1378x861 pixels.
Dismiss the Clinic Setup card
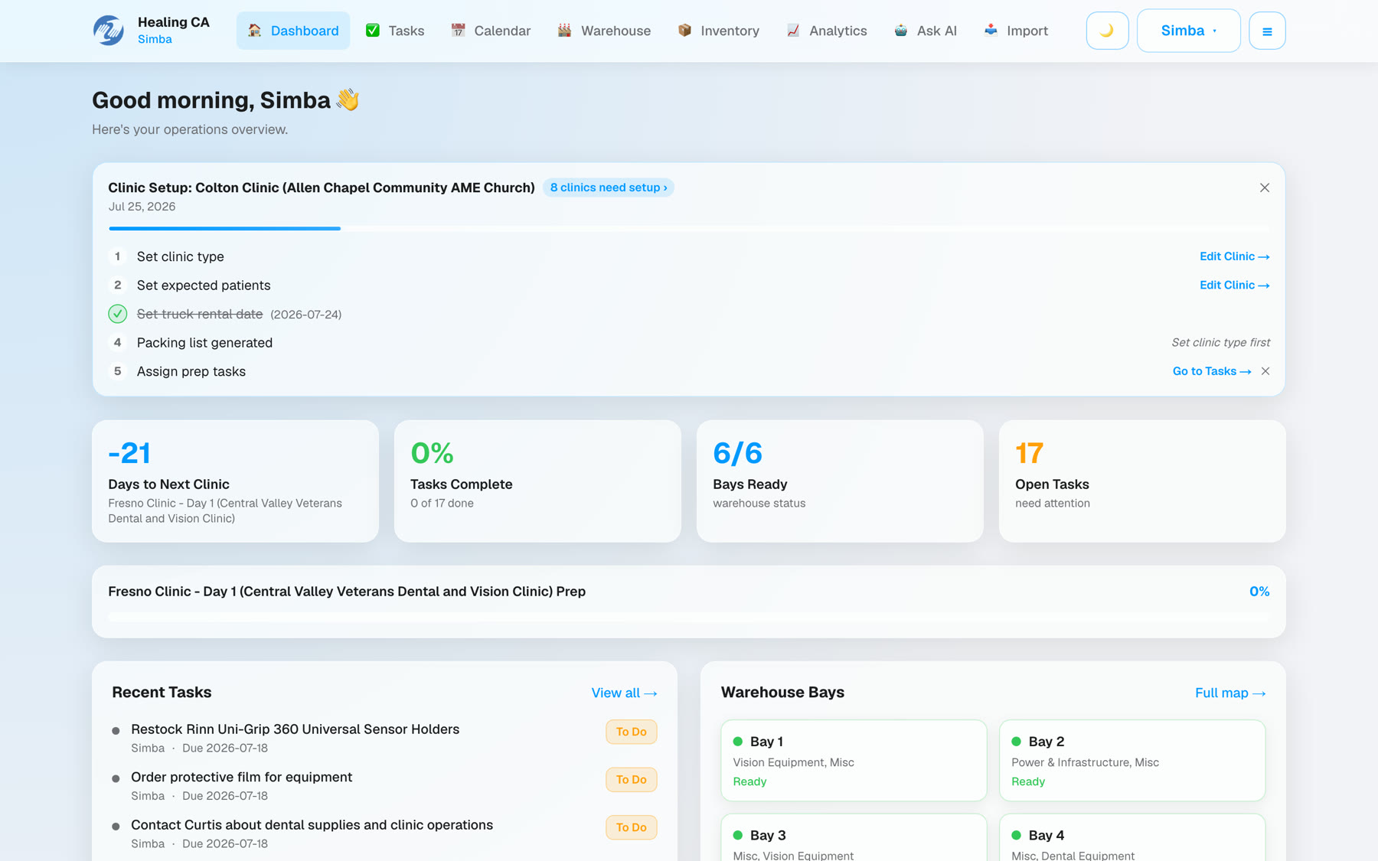coord(1265,188)
